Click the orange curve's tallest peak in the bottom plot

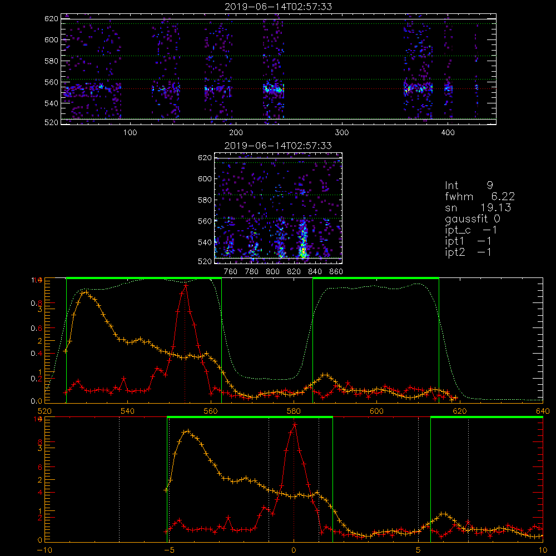pos(187,431)
